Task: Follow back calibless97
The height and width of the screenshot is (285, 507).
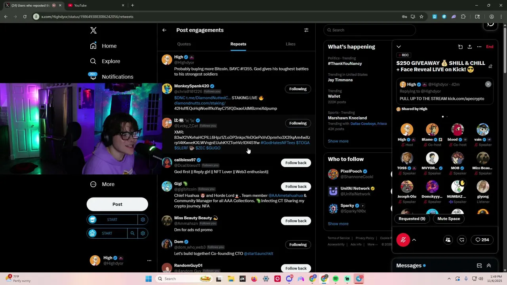Action: [x=296, y=163]
